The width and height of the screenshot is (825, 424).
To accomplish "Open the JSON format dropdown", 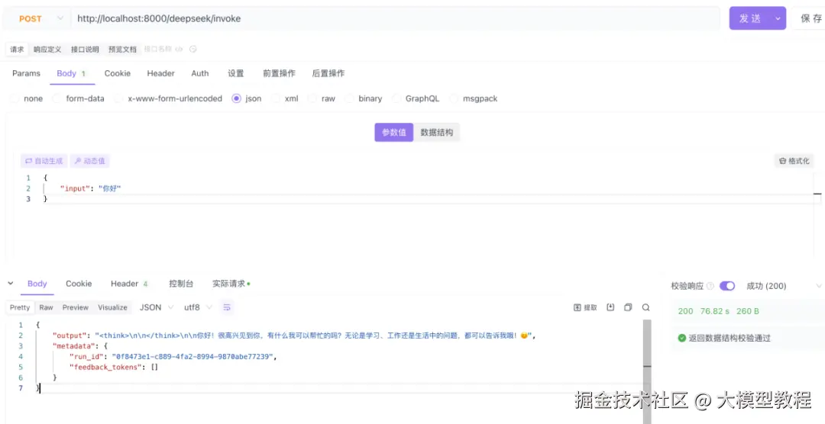I will tap(157, 307).
